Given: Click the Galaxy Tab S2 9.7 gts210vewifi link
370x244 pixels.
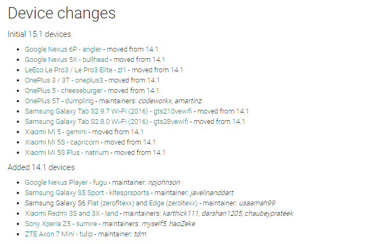Looking at the screenshot, I should 109,111.
